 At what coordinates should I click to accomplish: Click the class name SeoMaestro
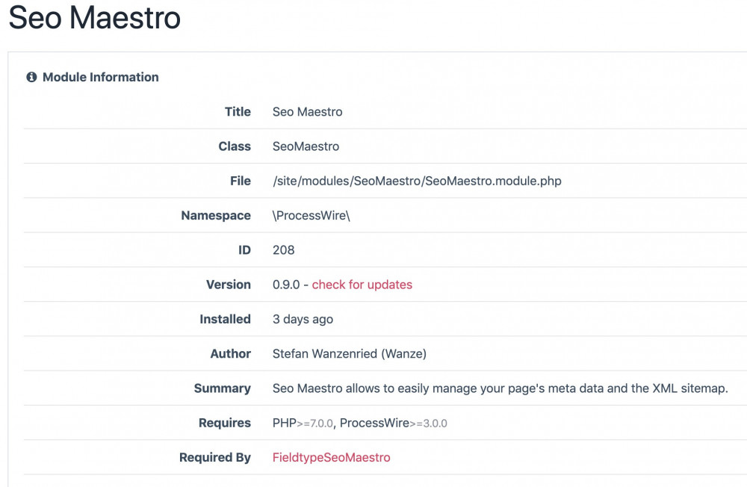pos(306,146)
